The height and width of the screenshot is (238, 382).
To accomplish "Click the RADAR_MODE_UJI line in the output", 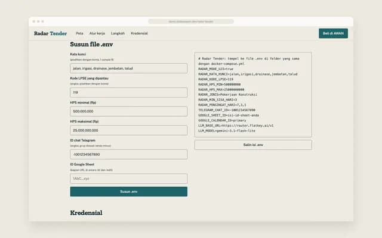I will click(215, 69).
